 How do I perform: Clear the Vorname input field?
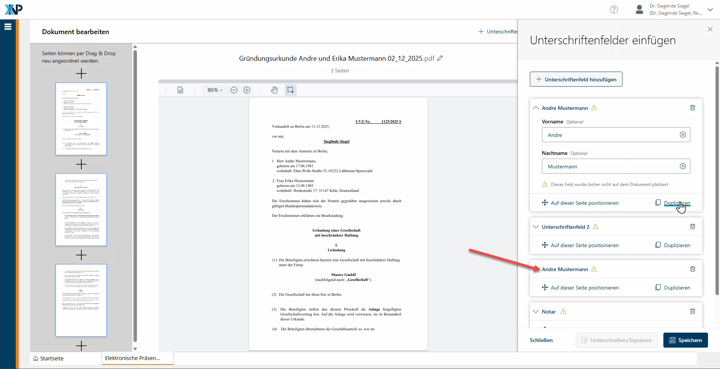[683, 135]
